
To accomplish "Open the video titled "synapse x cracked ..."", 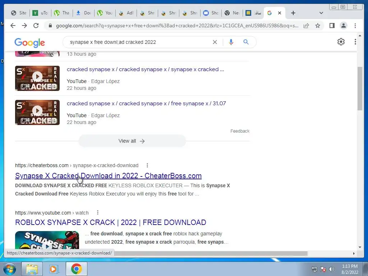I will click(x=145, y=69).
